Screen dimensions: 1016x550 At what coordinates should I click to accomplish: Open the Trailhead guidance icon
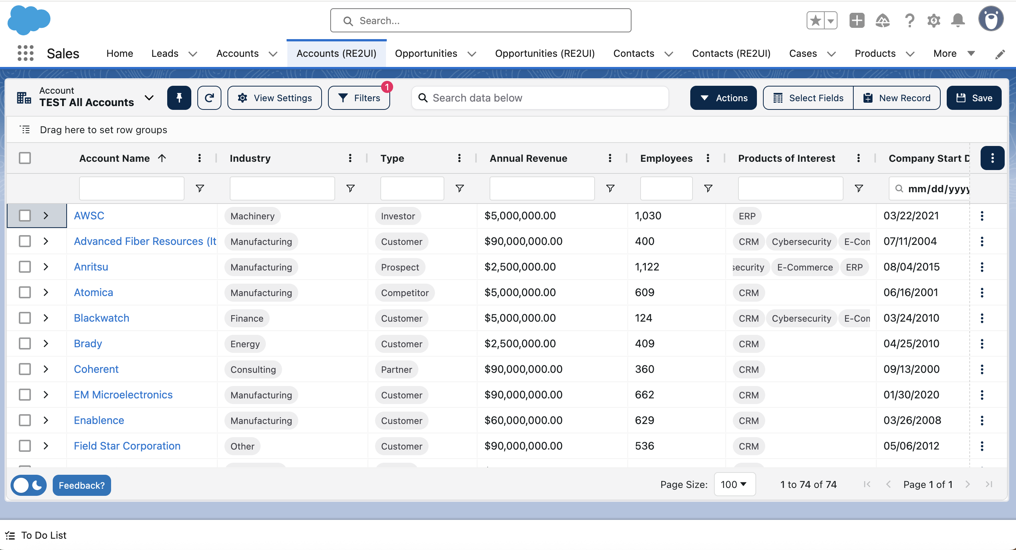(882, 20)
